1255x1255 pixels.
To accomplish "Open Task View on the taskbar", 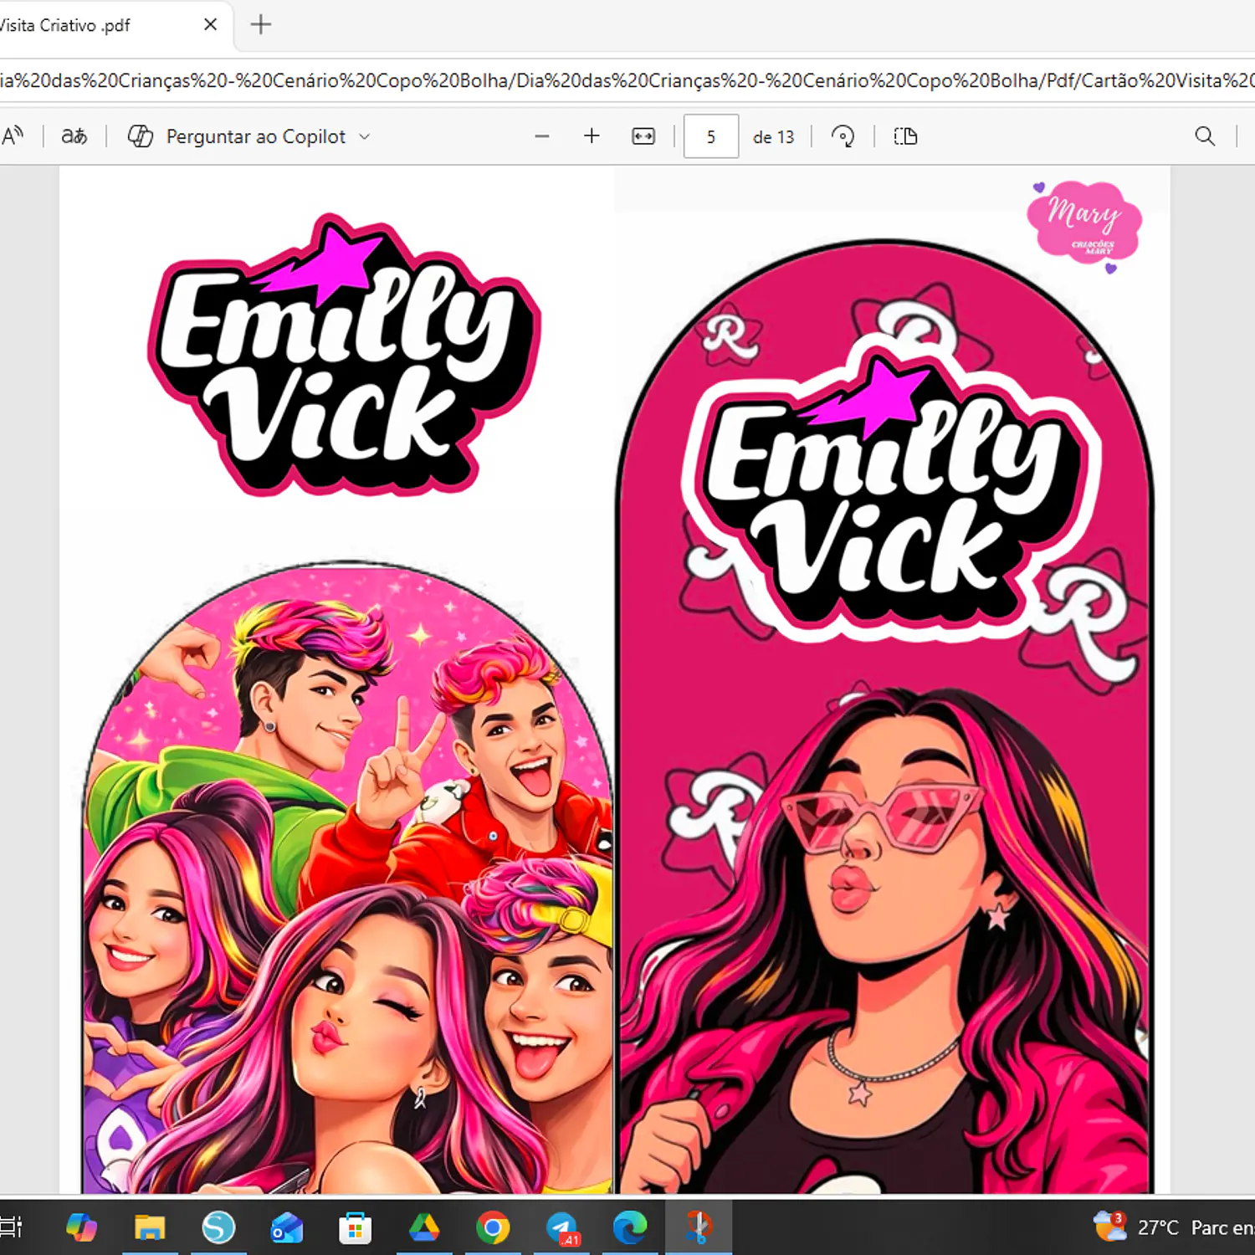I will pos(11,1227).
